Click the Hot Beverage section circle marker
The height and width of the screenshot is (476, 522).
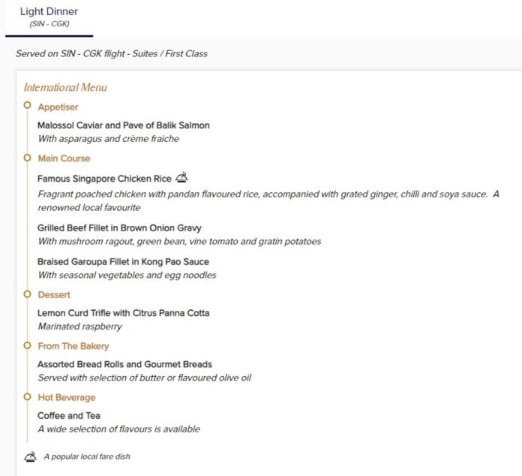pyautogui.click(x=28, y=396)
